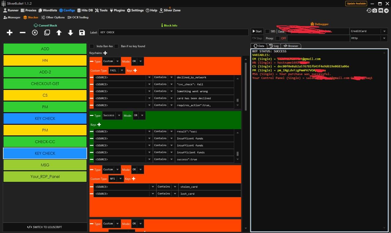Add a new keychain with plus icon
Viewport: 391px width, 233px height.
tap(105, 53)
